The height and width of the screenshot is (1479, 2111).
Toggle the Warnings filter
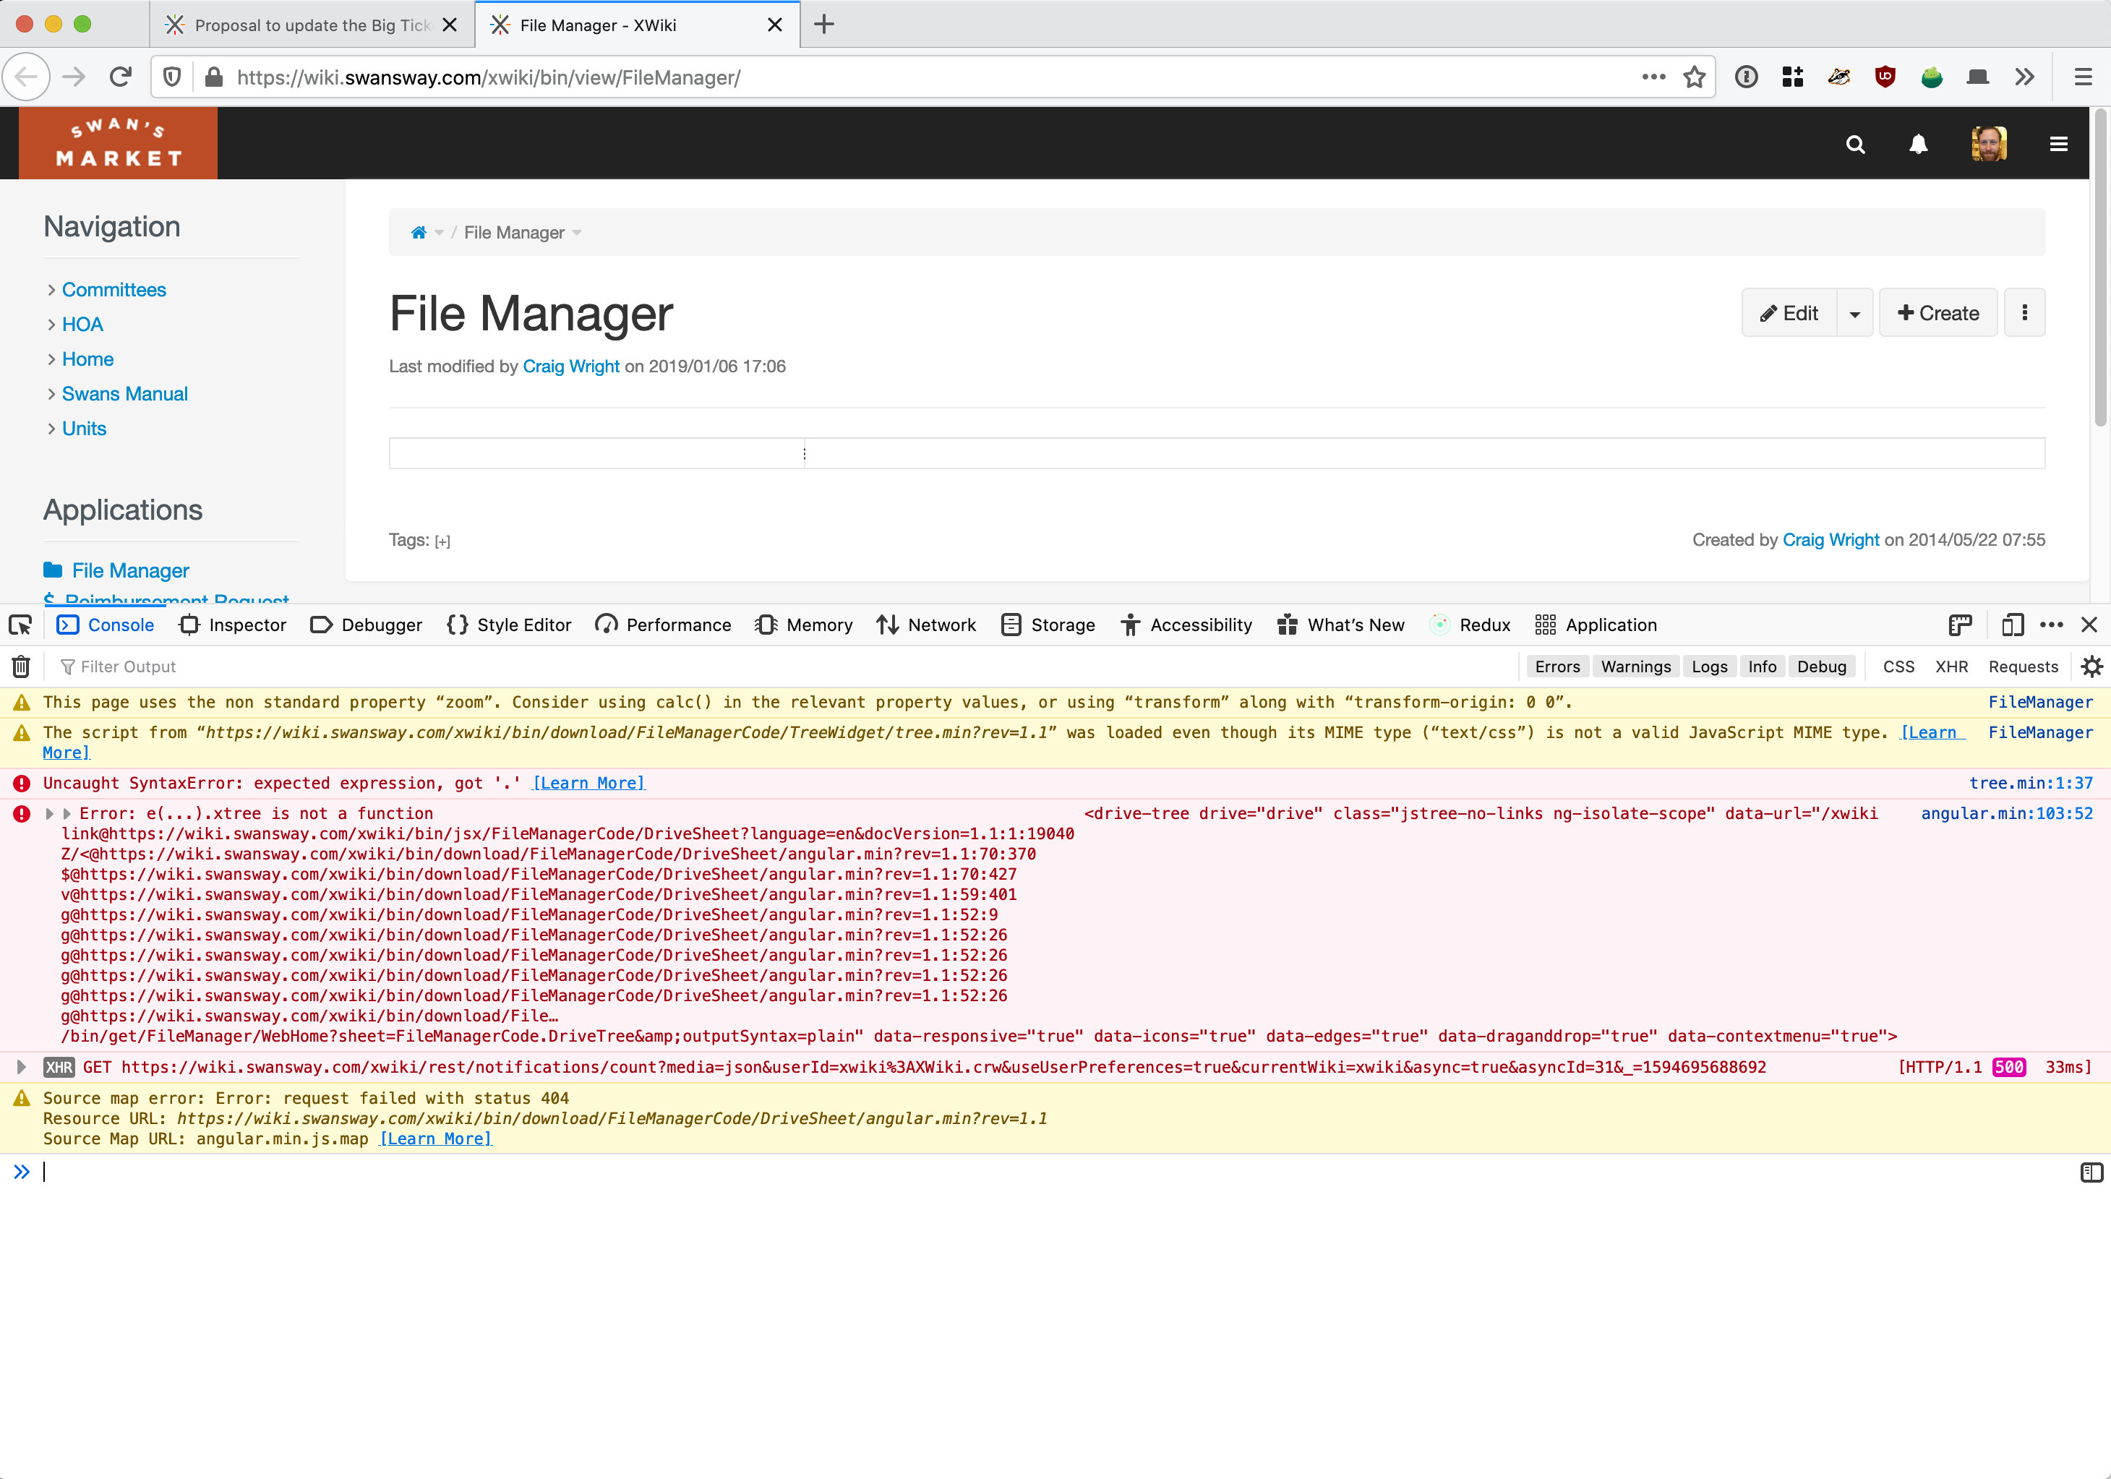pos(1635,666)
